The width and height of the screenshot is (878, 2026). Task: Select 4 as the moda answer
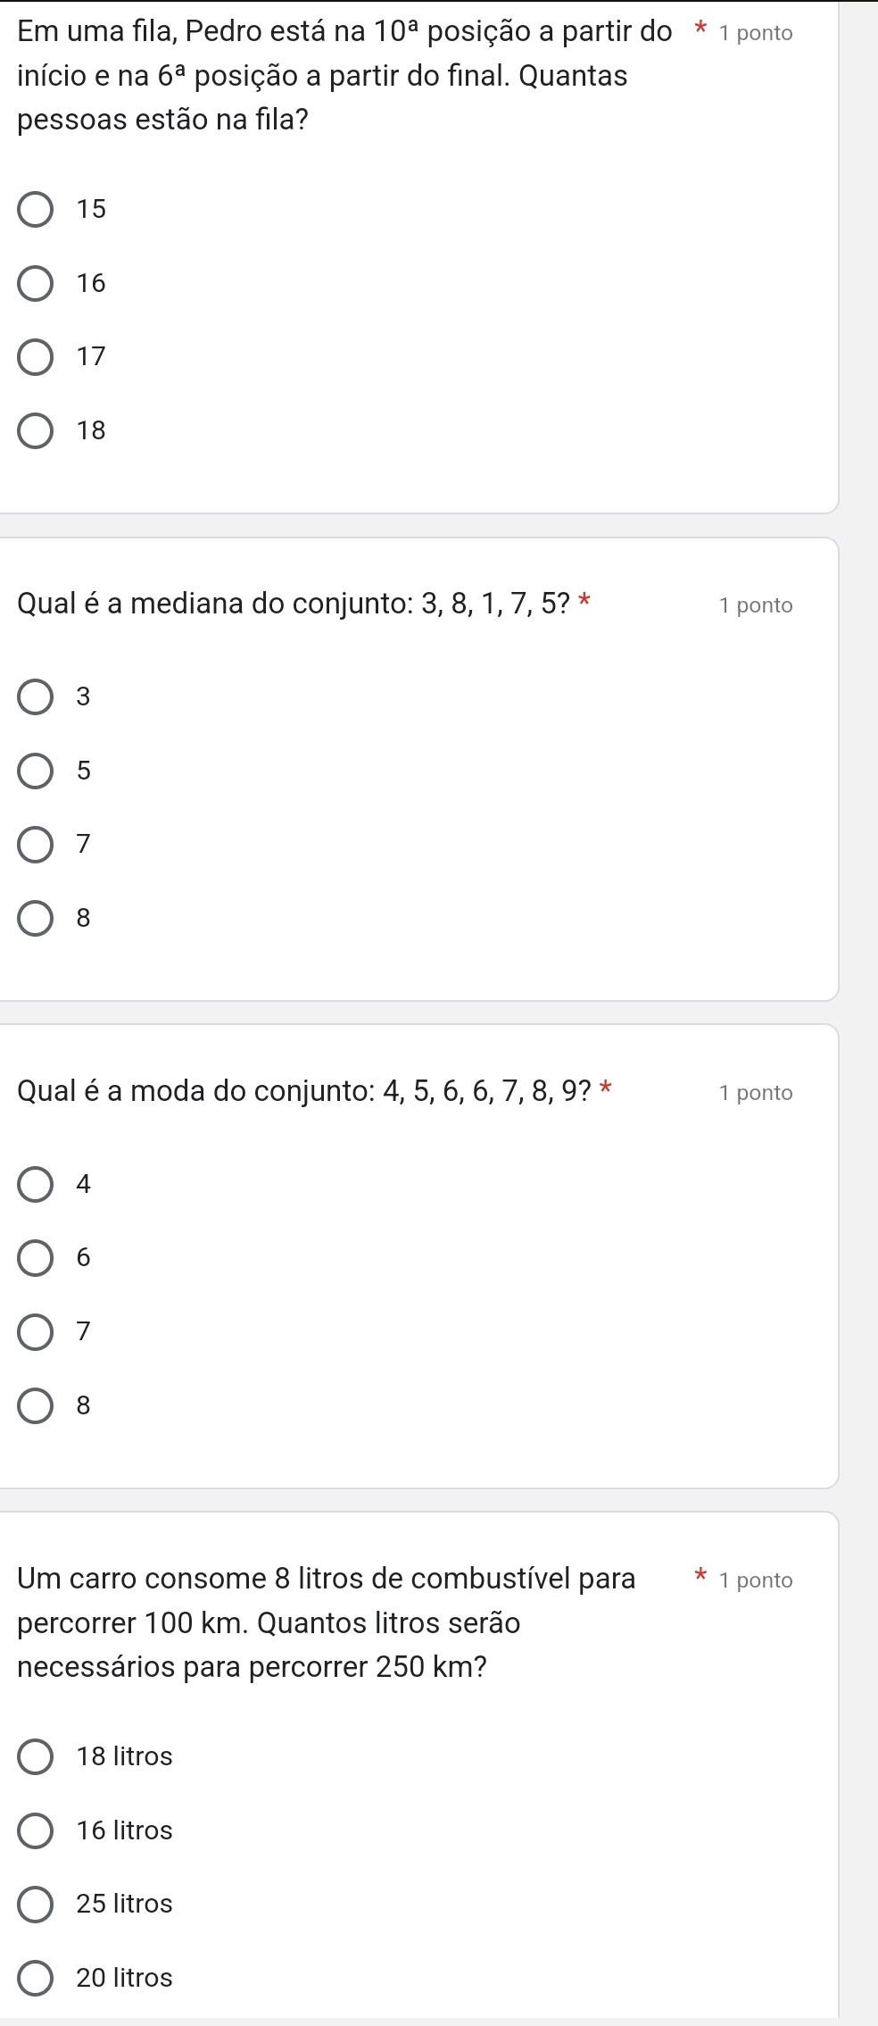[x=36, y=1185]
